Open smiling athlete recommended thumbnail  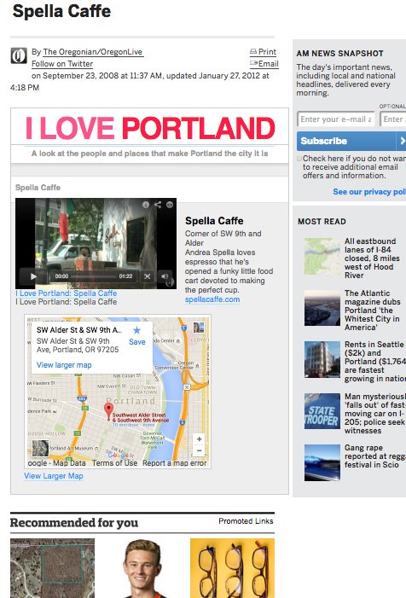[x=142, y=568]
